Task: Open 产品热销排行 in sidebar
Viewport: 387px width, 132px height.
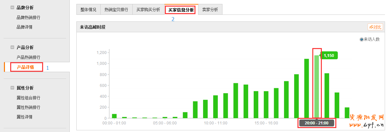Action: pyautogui.click(x=28, y=57)
